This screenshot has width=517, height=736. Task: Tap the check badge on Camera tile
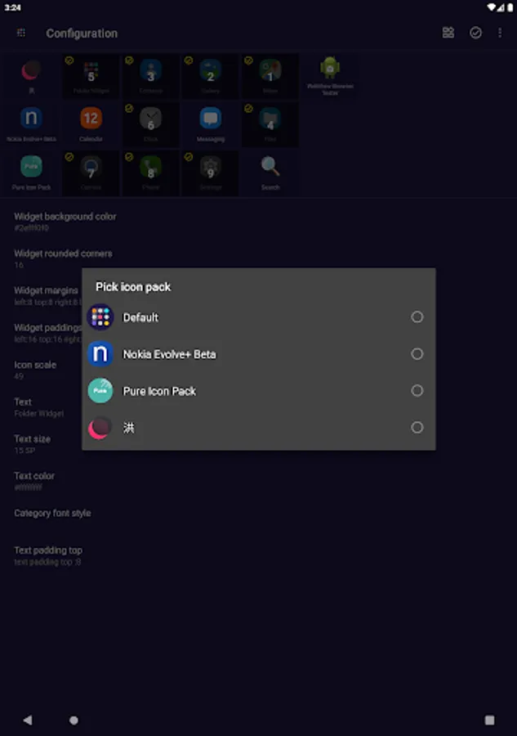coord(69,157)
